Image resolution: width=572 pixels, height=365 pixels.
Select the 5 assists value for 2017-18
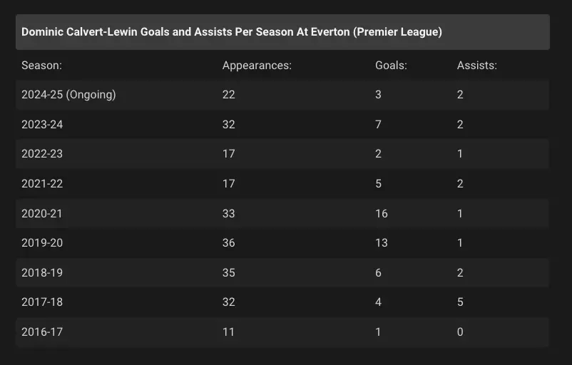(460, 302)
